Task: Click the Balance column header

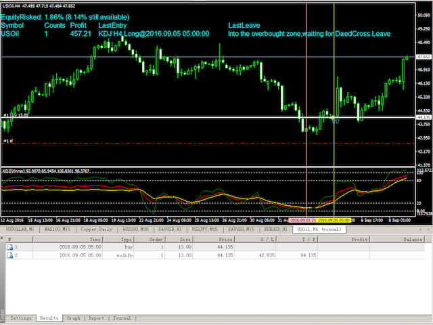Action: pos(397,239)
